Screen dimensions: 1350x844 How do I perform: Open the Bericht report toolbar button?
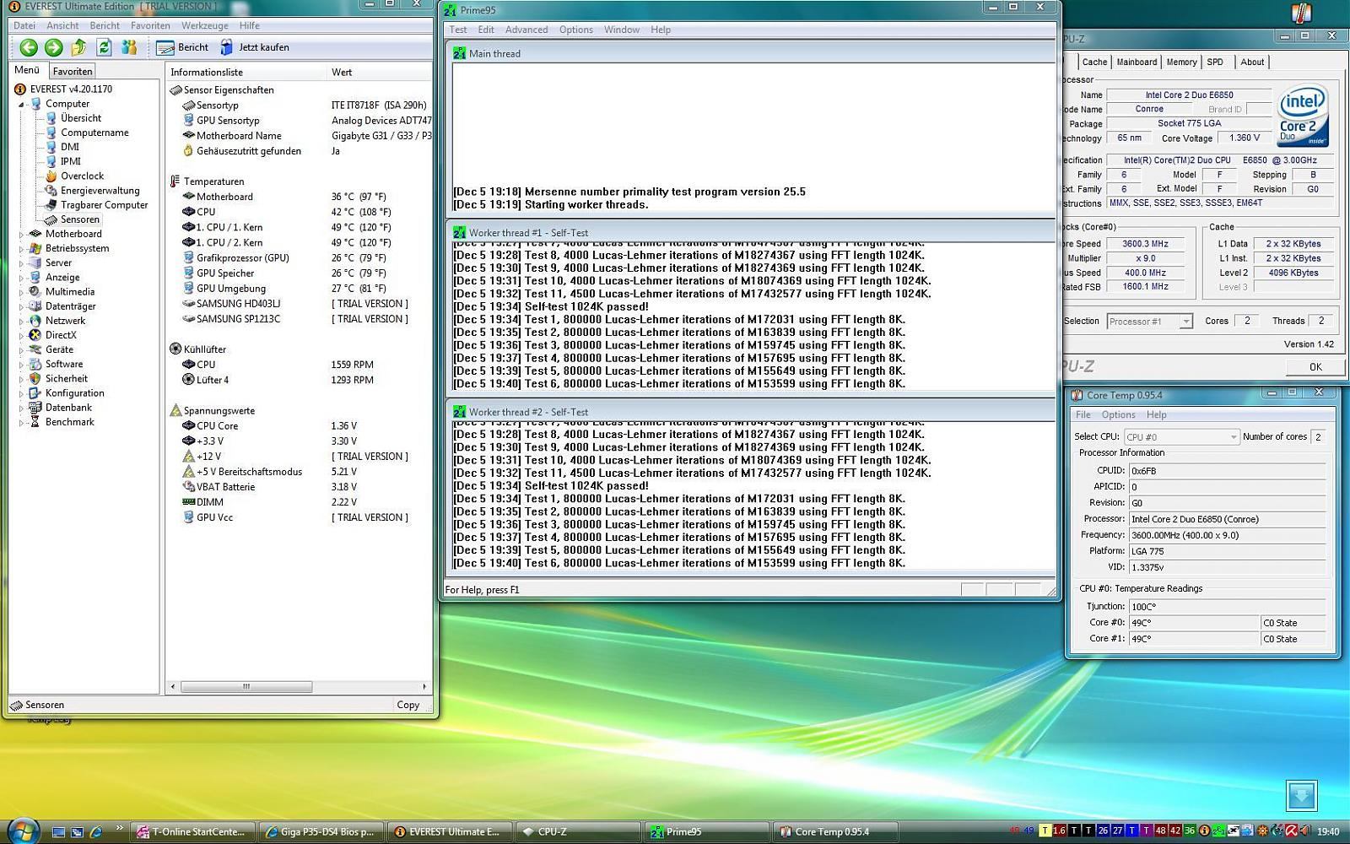tap(183, 48)
